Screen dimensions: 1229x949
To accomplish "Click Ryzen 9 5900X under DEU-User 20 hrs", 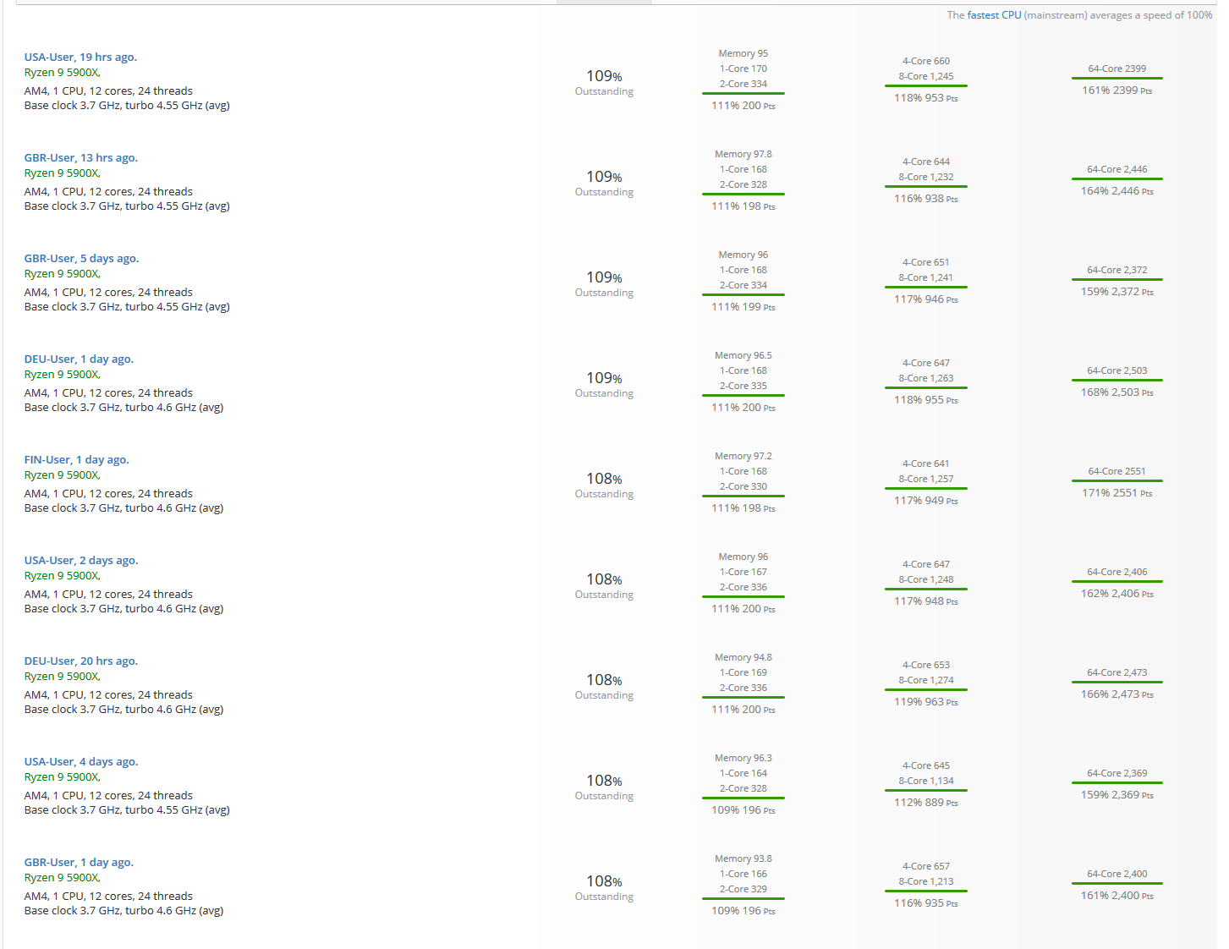I will [x=63, y=677].
